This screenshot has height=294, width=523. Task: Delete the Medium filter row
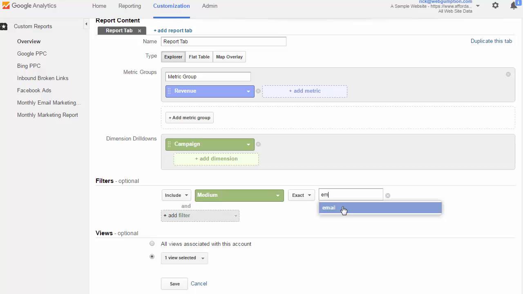(388, 196)
